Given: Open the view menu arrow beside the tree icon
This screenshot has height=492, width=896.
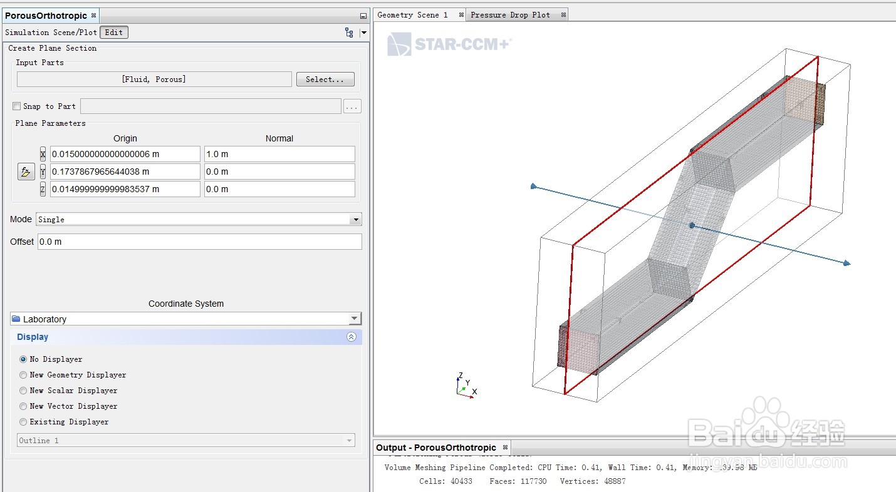Looking at the screenshot, I should coord(363,33).
